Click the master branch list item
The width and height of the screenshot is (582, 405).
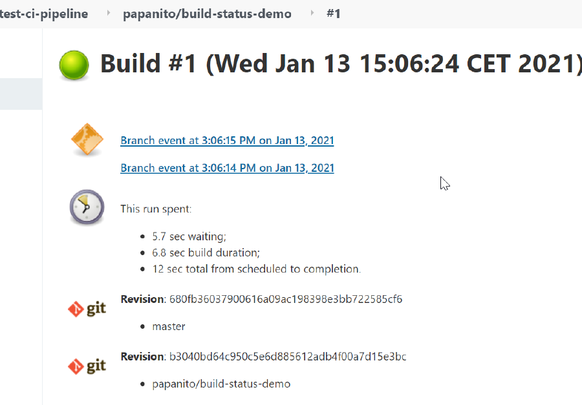(169, 326)
